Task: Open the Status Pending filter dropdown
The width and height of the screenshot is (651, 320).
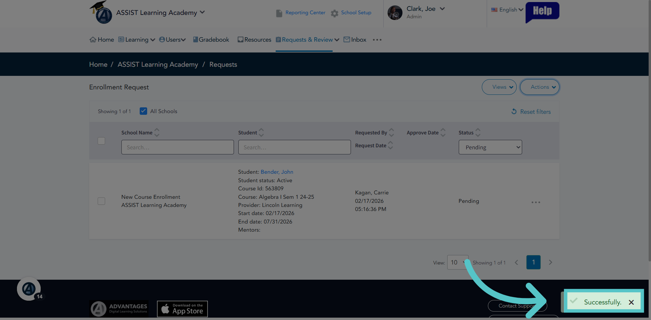Action: (x=490, y=147)
